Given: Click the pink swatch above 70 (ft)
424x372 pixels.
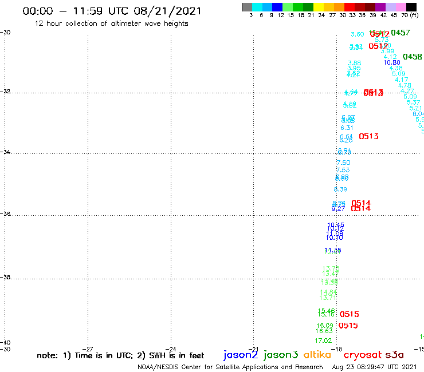Looking at the screenshot, I should click(x=401, y=7).
